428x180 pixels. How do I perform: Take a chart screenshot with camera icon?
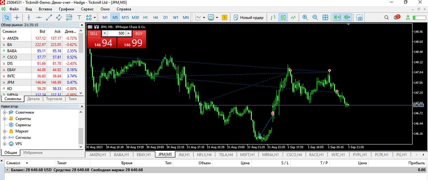click(x=360, y=17)
